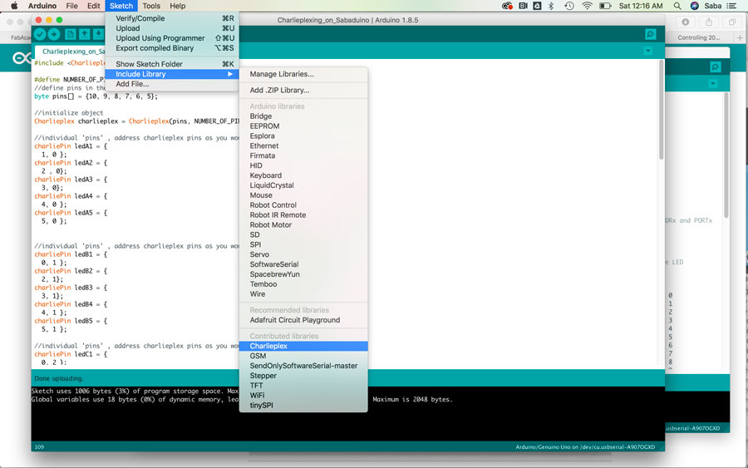
Task: Click the Save sketch toolbar icon
Action: [98, 34]
